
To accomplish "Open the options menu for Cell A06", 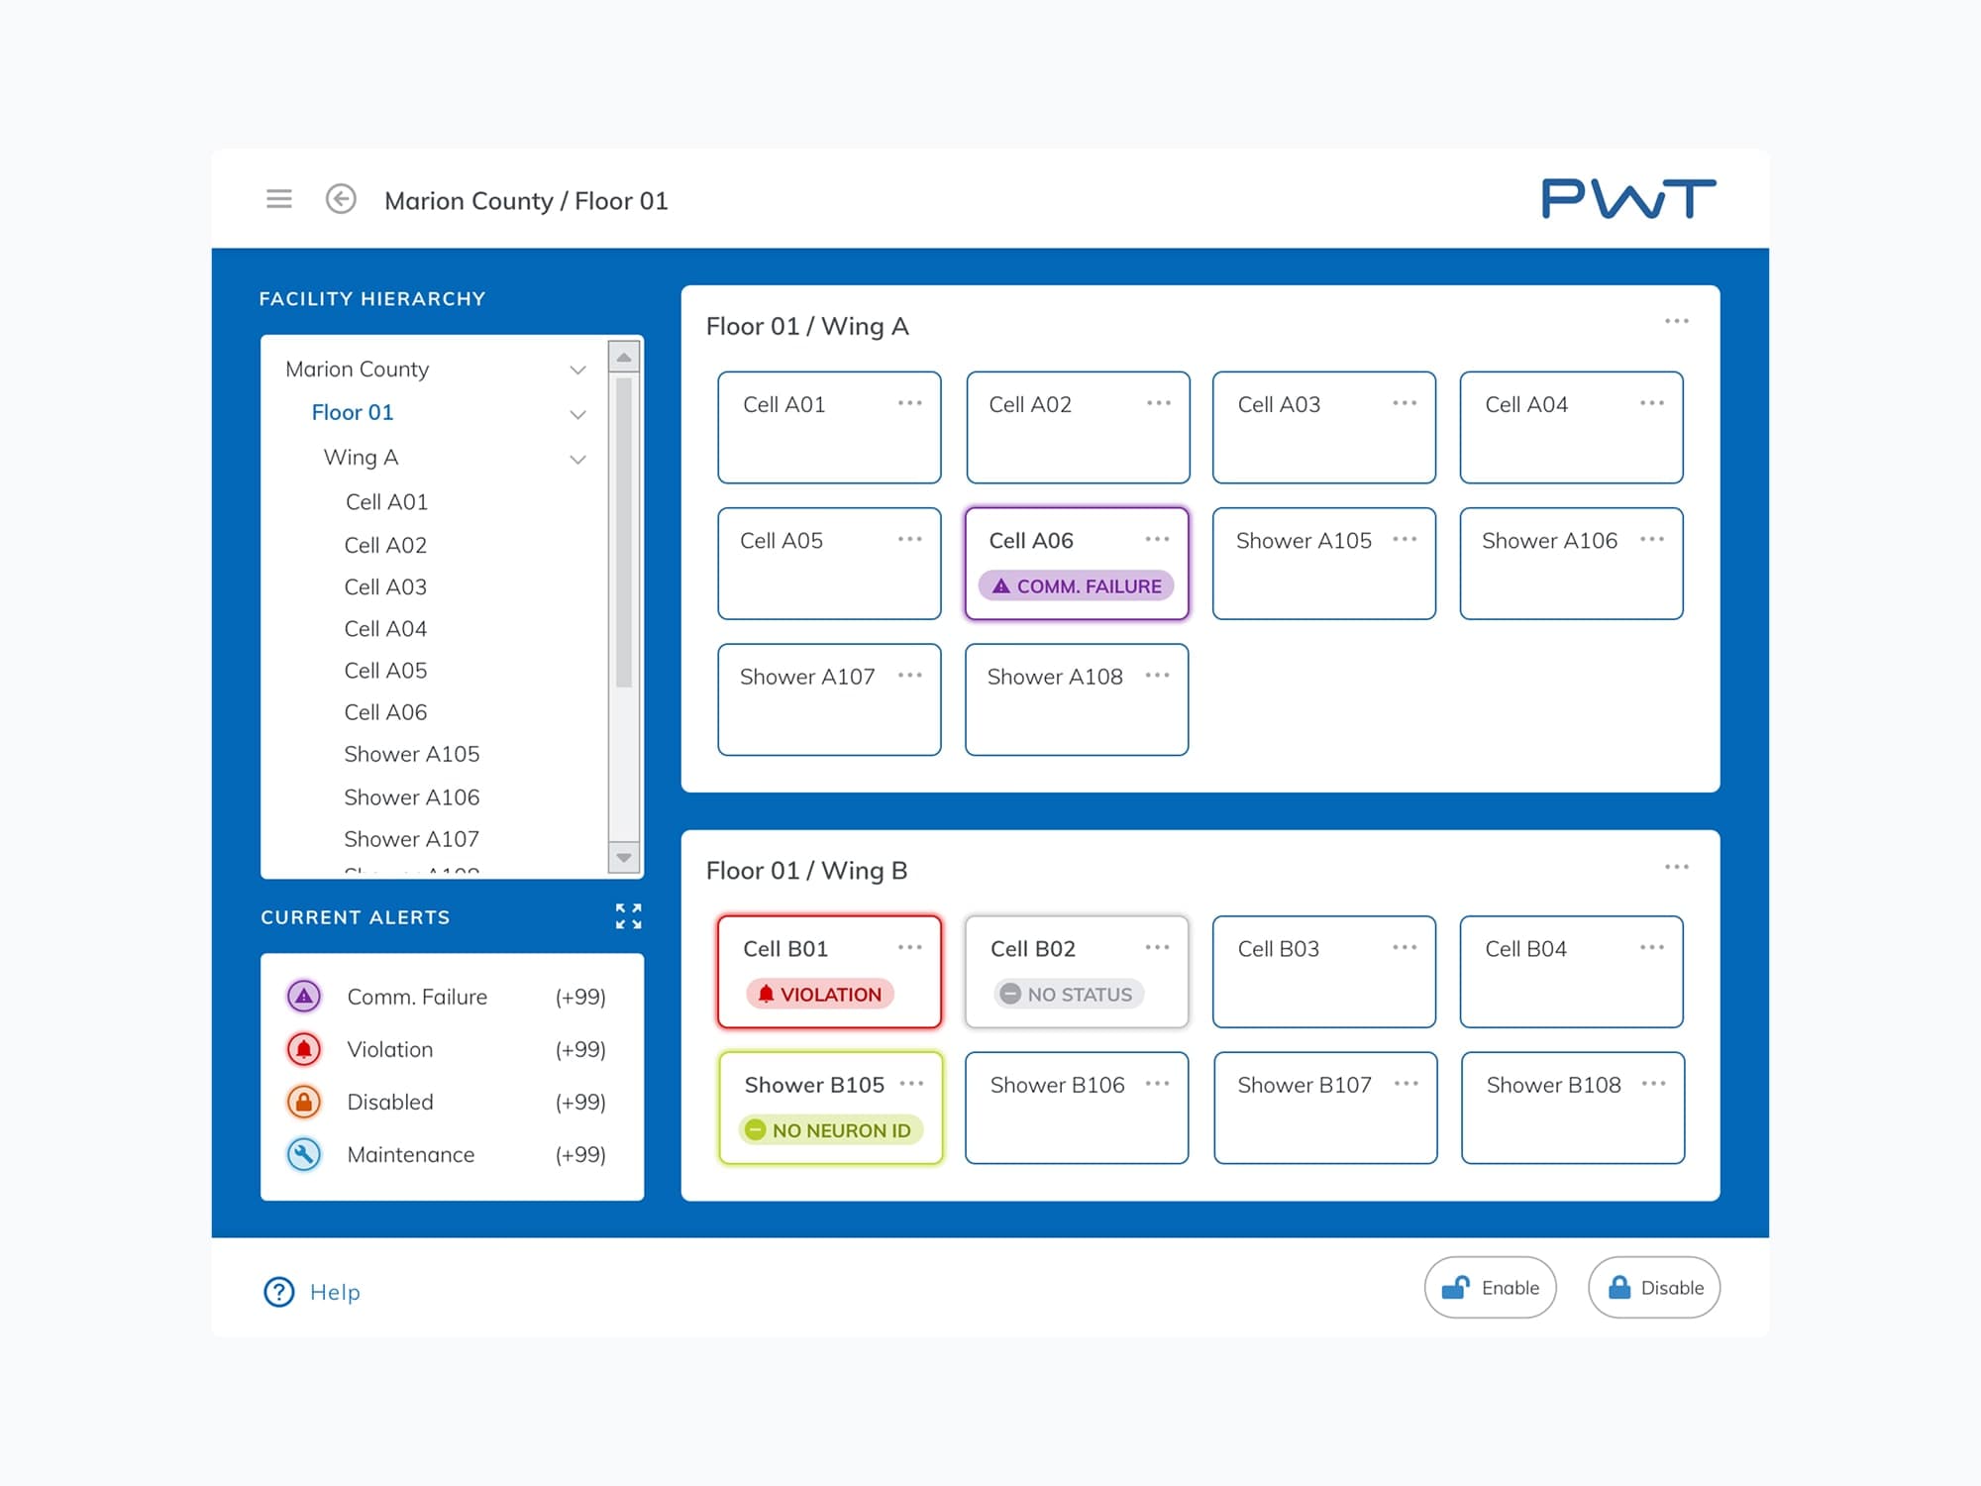I will tap(1156, 539).
